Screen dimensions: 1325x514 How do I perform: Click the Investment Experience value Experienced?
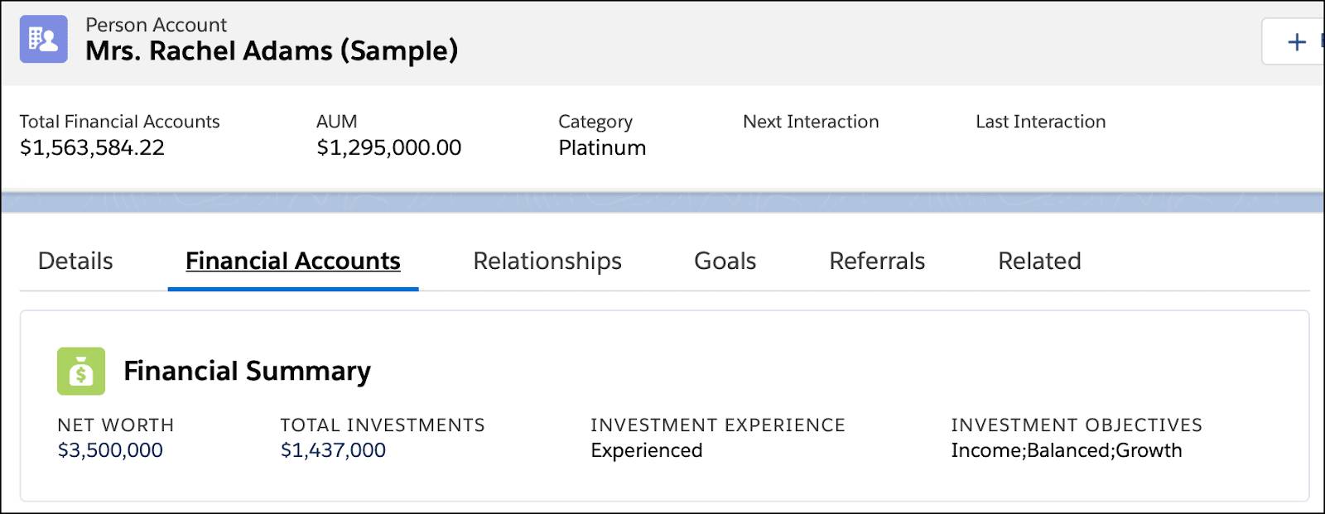tap(645, 450)
